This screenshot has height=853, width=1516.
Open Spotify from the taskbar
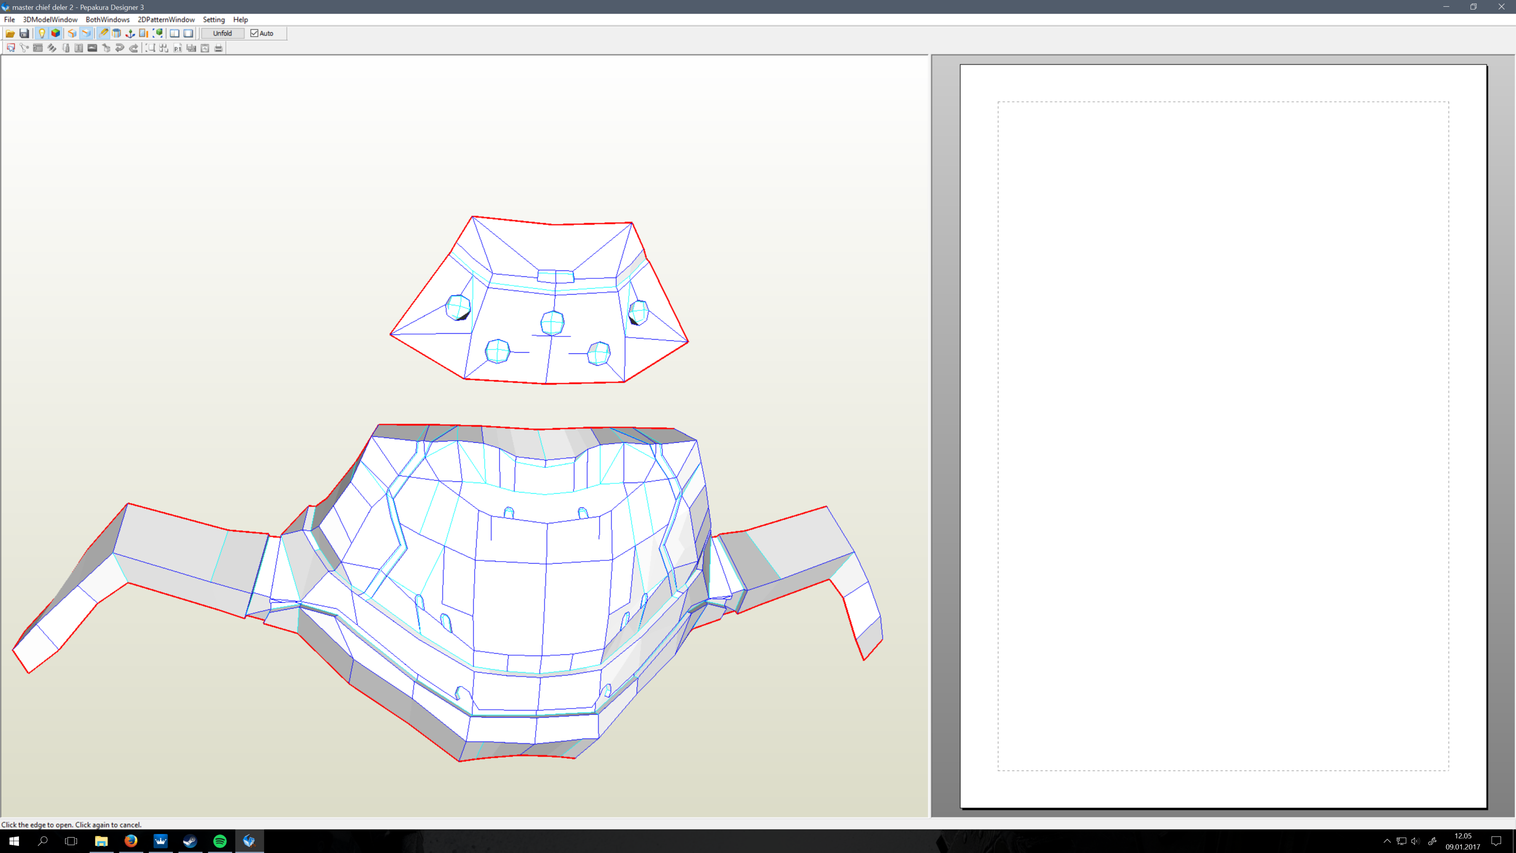[x=219, y=841]
